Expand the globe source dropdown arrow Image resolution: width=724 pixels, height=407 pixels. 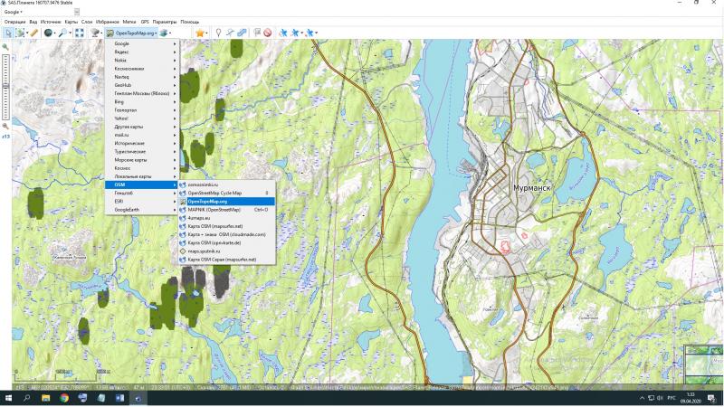click(54, 33)
